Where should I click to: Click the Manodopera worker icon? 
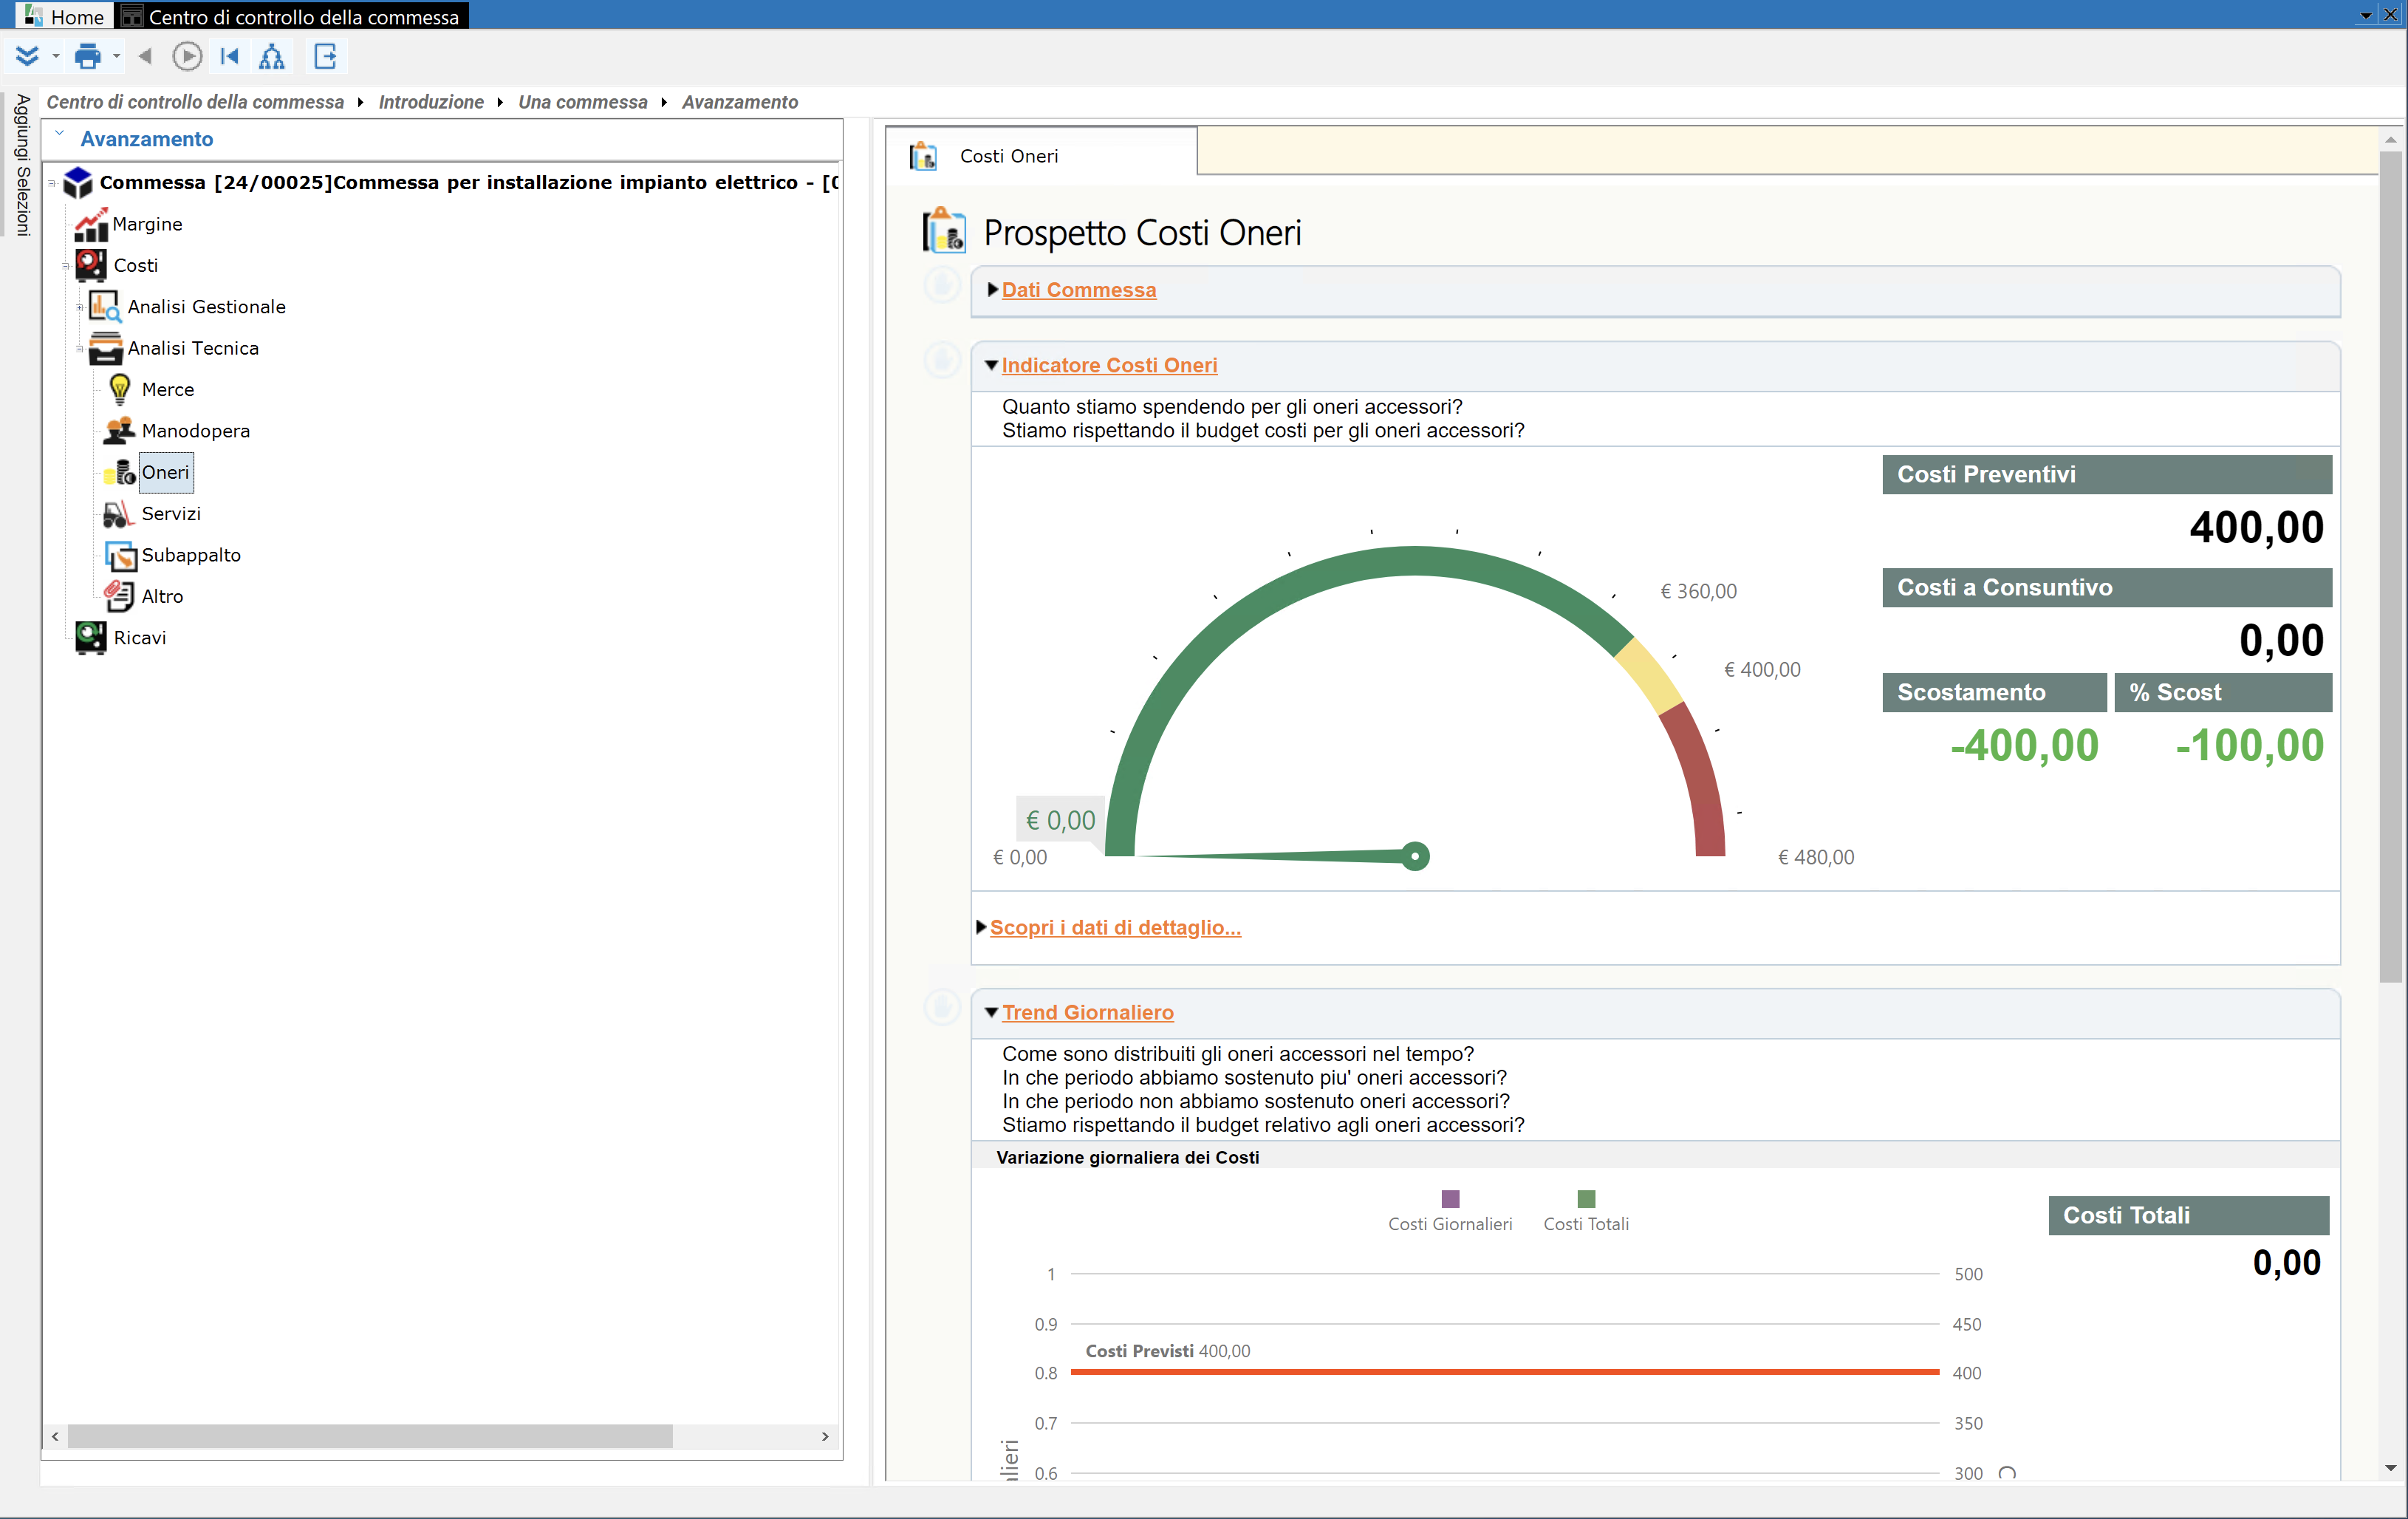119,431
